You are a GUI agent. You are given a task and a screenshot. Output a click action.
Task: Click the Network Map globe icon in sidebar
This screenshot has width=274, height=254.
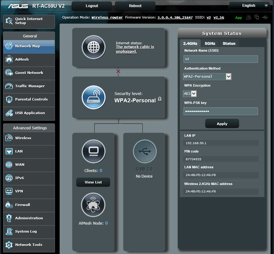[x=9, y=46]
